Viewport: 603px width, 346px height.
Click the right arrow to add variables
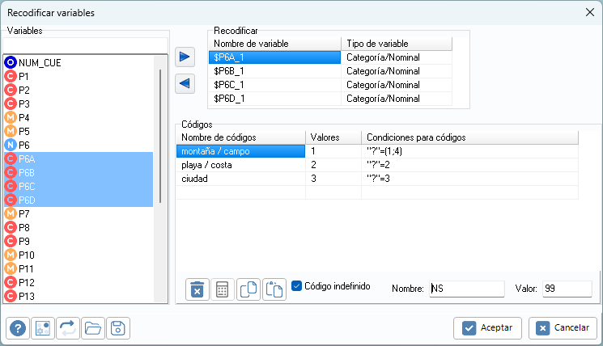[185, 57]
